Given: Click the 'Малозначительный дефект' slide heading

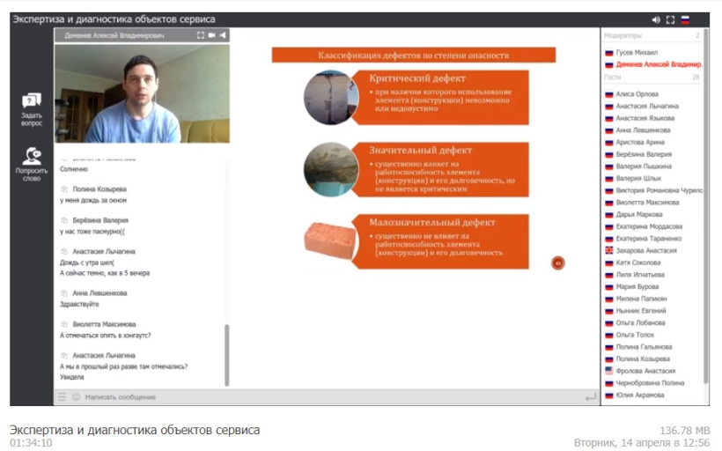Looking at the screenshot, I should 432,222.
